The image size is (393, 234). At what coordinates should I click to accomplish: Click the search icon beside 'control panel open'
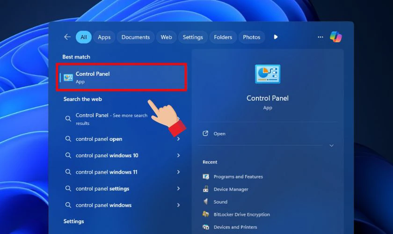tap(68, 139)
